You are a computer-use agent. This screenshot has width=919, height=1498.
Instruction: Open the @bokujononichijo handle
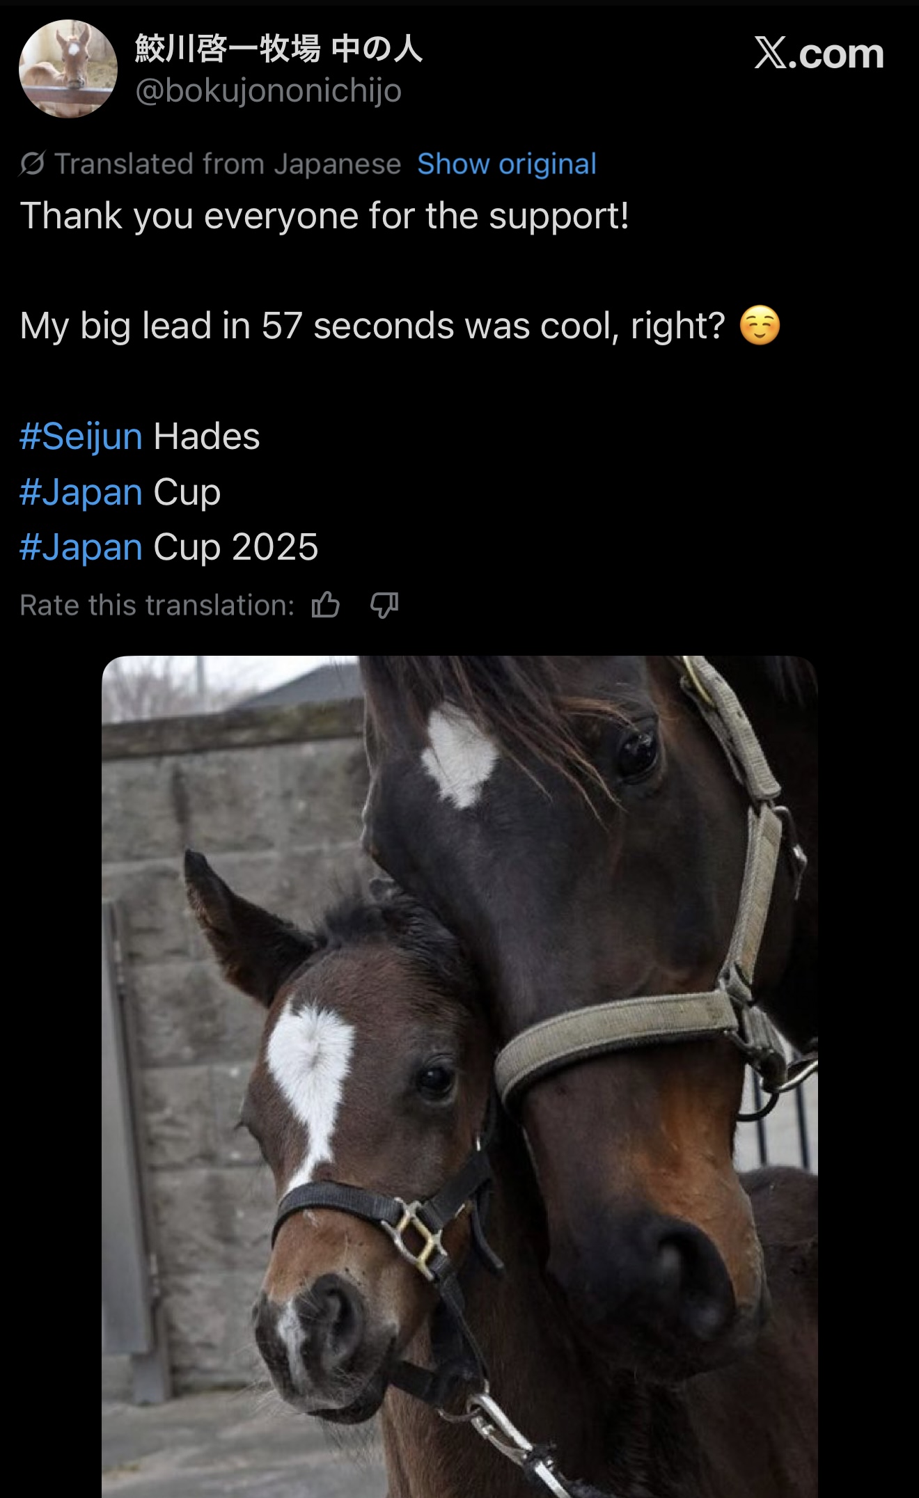tap(268, 90)
